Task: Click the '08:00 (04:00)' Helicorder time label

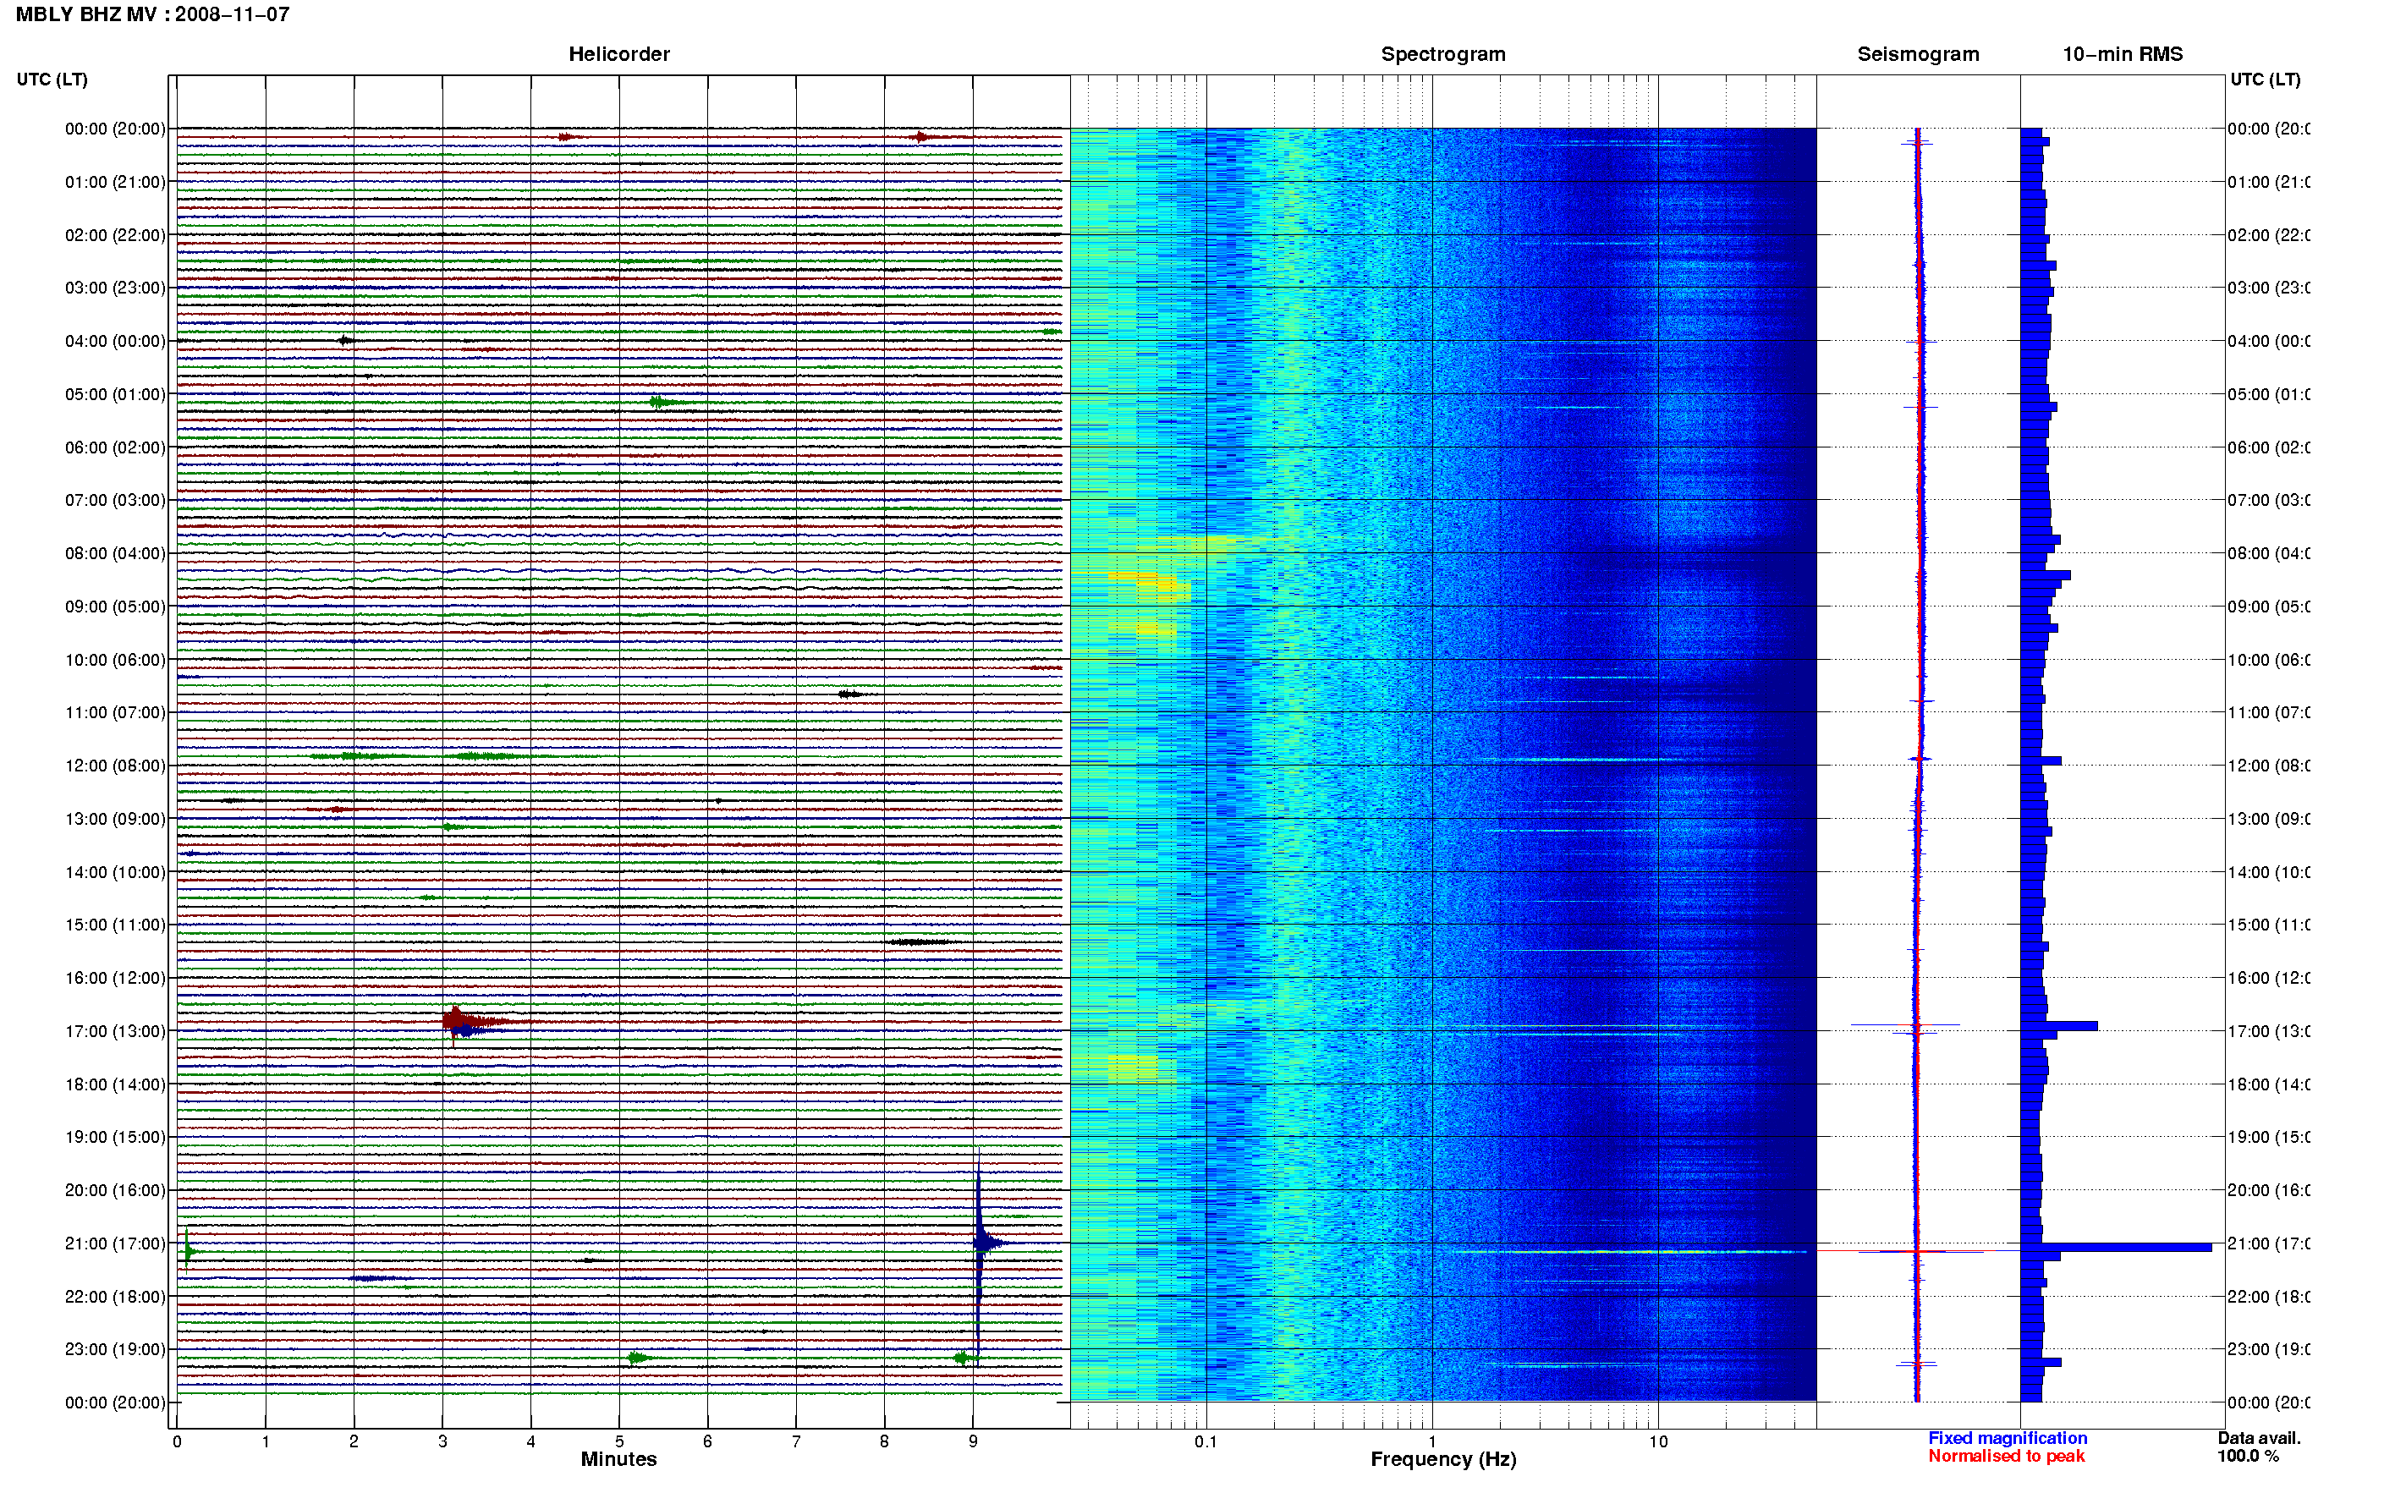Action: [x=115, y=553]
